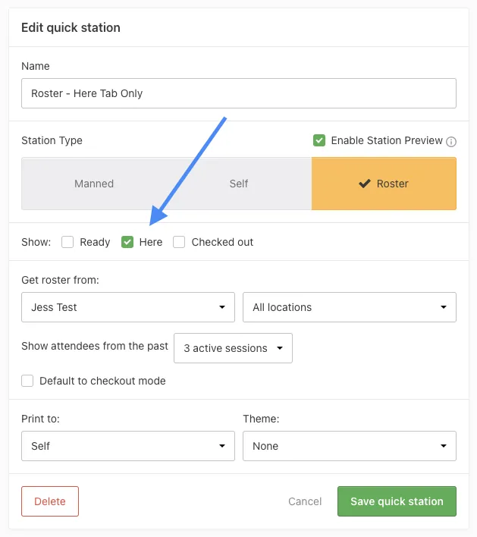Expand the All locations dropdown
This screenshot has height=537, width=477.
coord(349,307)
